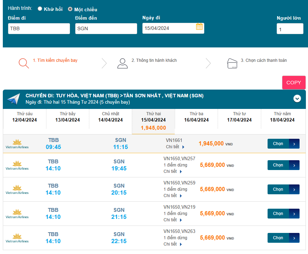The width and height of the screenshot is (308, 254).
Task: Switch to Thứ ba 16/04/2024 date tab
Action: (x=196, y=117)
